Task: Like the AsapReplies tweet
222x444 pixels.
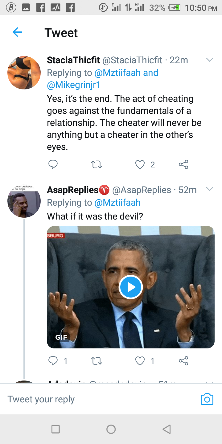Action: (140, 361)
